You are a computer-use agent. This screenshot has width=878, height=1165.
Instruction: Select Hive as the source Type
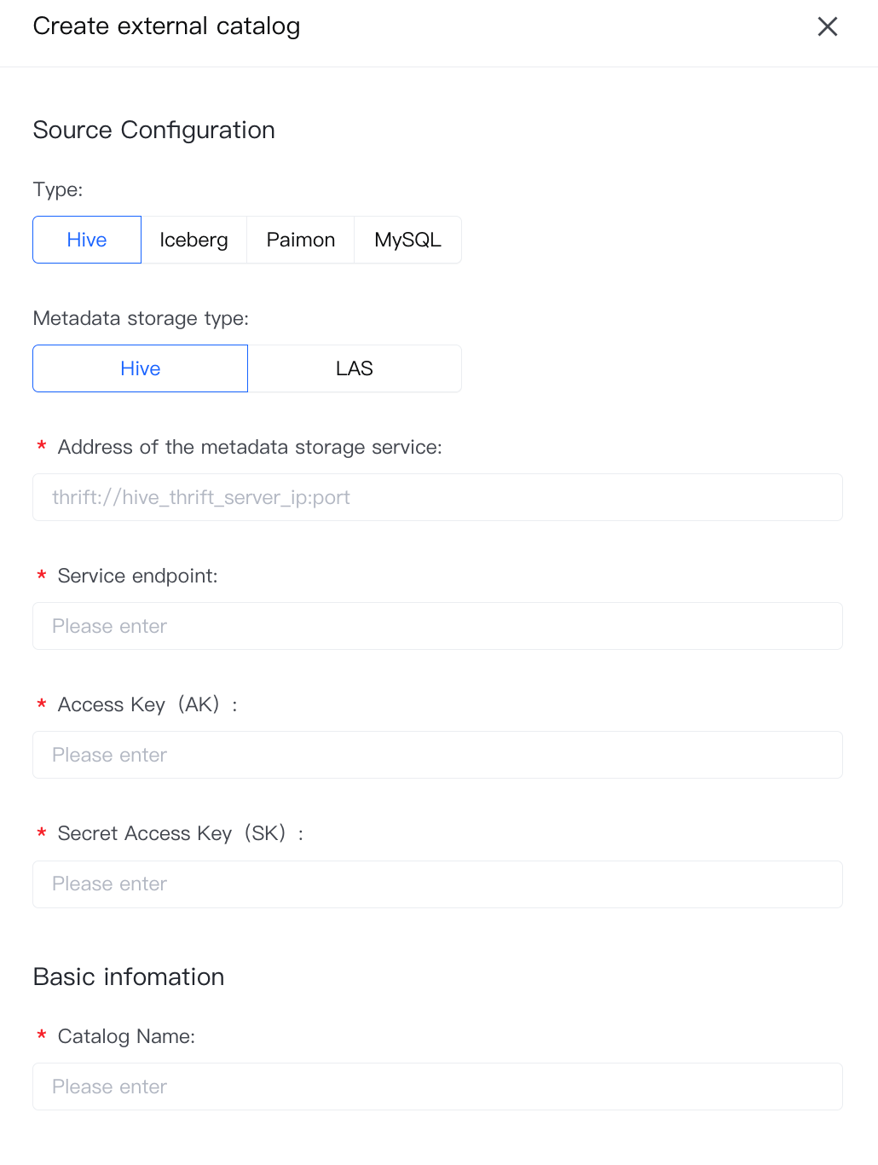(87, 240)
